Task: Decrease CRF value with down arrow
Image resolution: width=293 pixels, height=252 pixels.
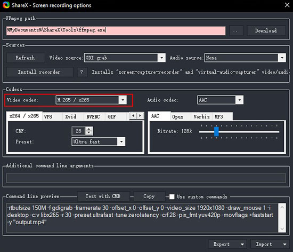Action: tap(89, 133)
